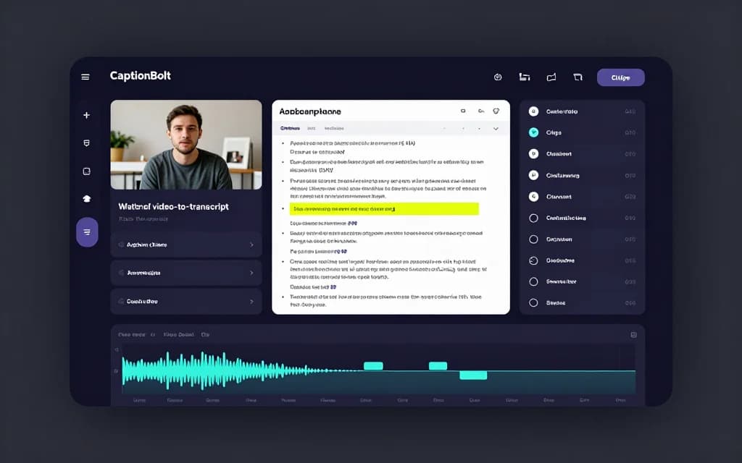
Task: Expand the third option row under video title
Action: point(186,302)
